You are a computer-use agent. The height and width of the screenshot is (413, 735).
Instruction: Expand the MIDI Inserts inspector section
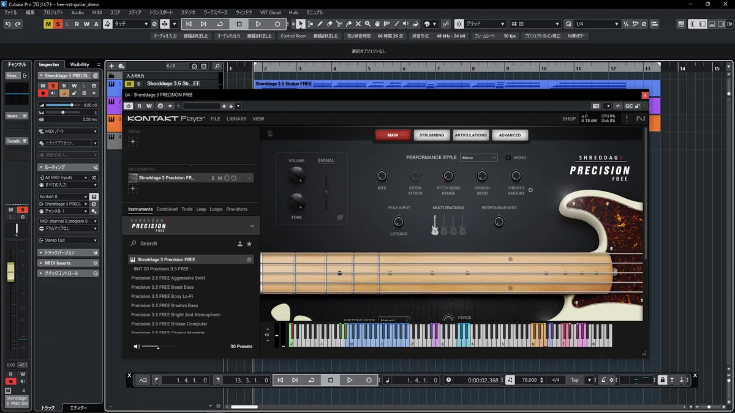[x=68, y=263]
